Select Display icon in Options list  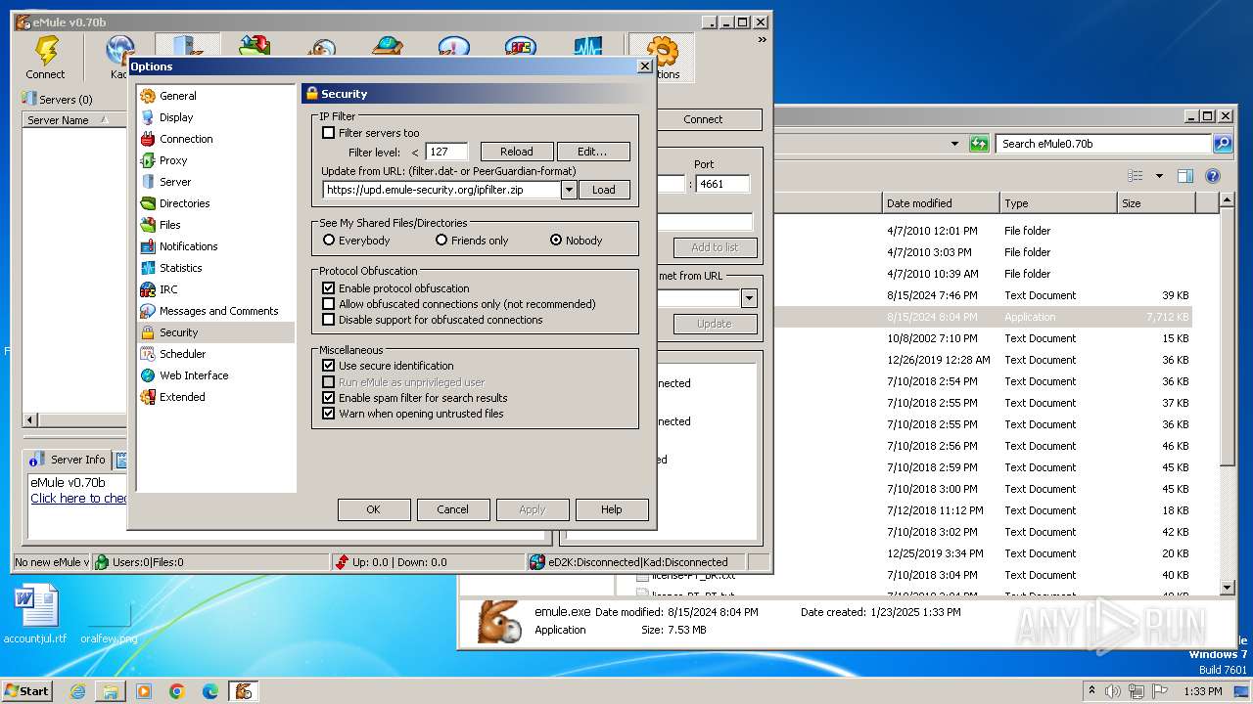coord(148,117)
